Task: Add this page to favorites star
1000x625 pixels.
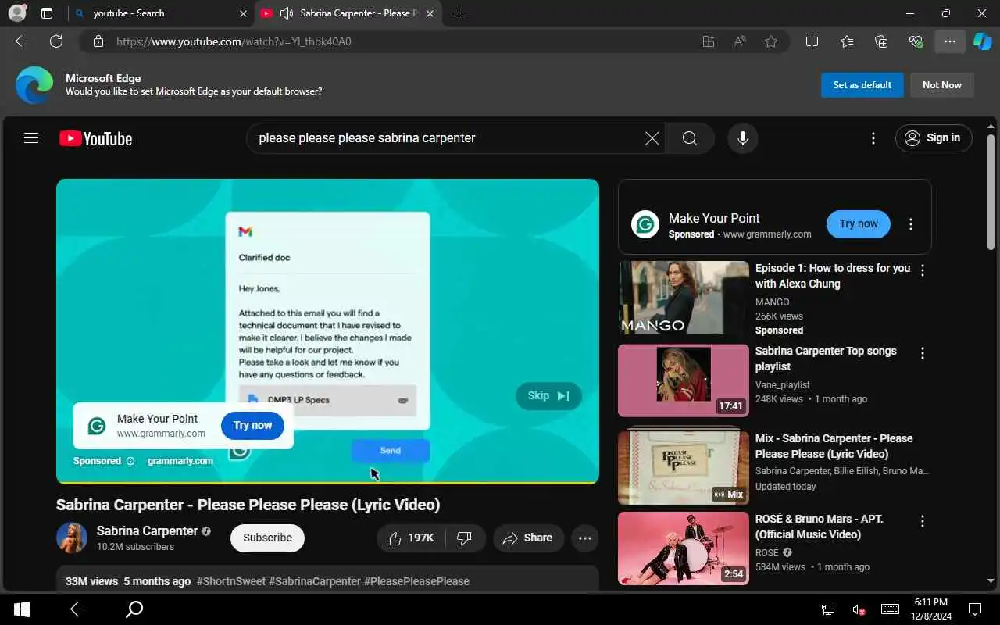Action: (771, 41)
